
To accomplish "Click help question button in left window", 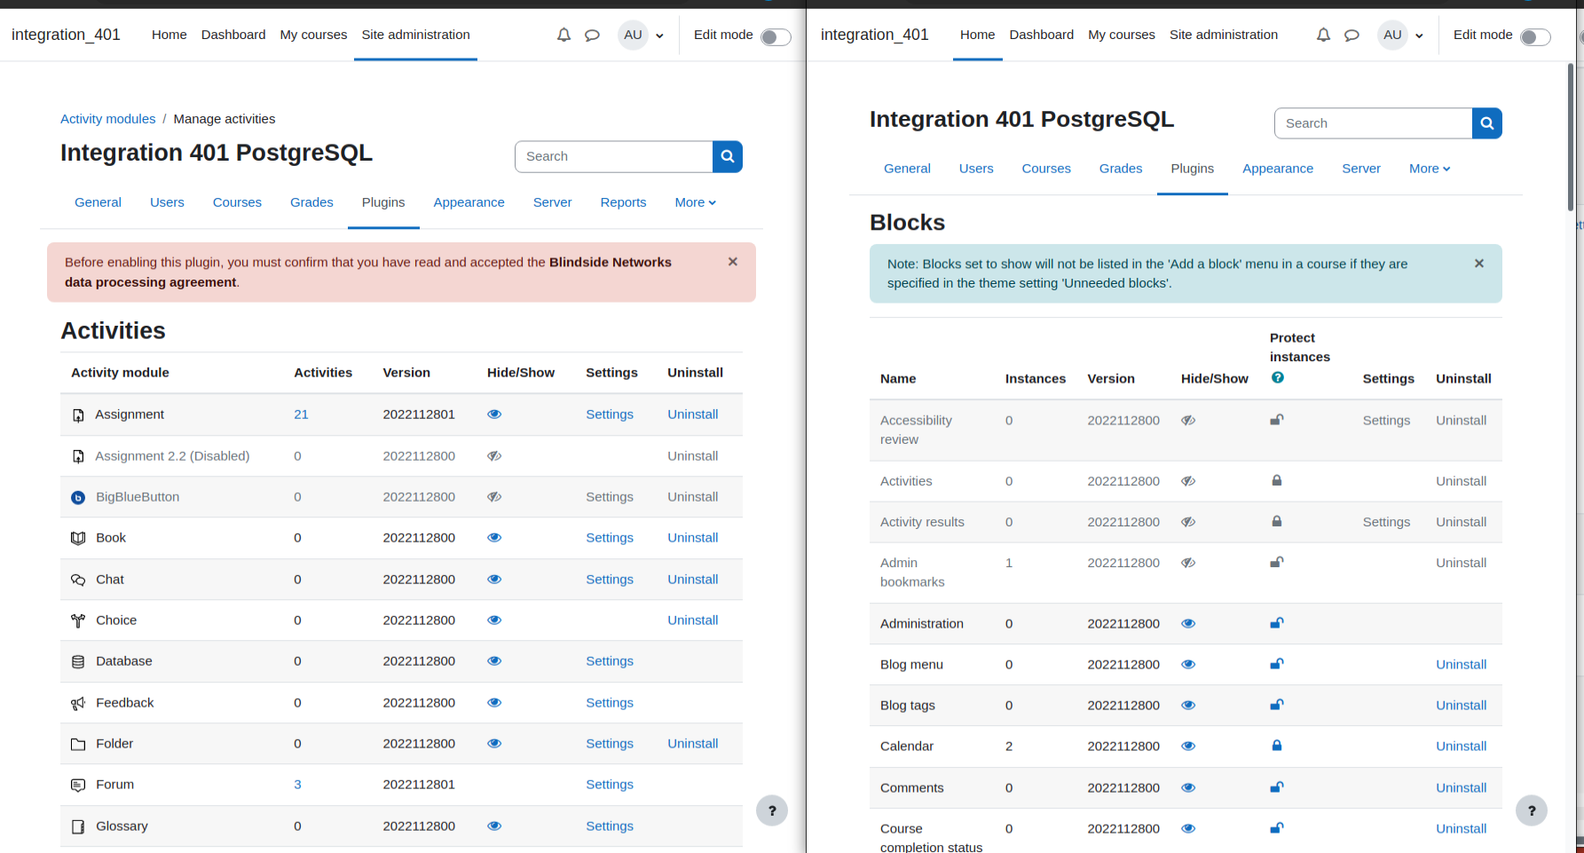I will (x=772, y=810).
